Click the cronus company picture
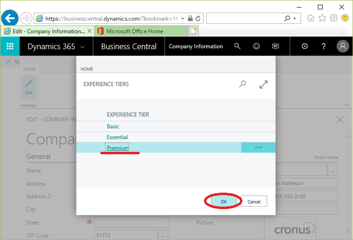 290,228
